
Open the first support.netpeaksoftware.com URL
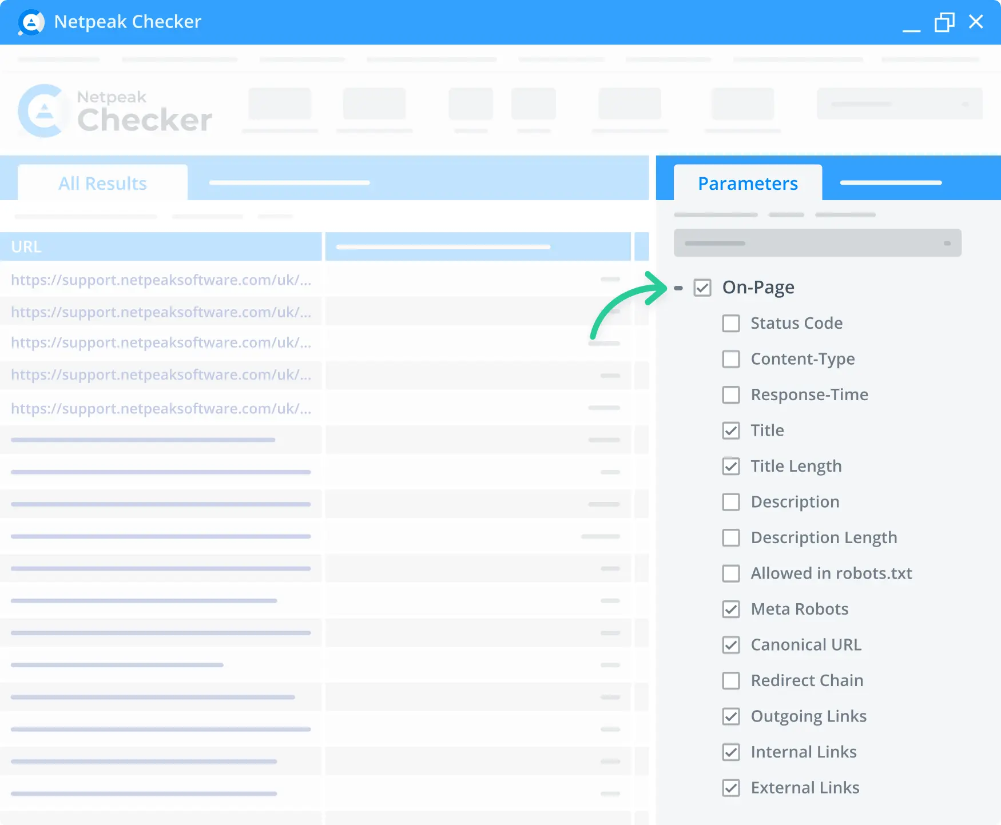pos(160,280)
